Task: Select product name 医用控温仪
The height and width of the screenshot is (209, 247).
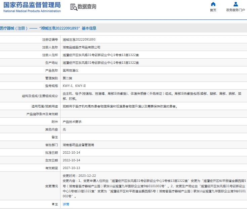Action: (x=71, y=70)
